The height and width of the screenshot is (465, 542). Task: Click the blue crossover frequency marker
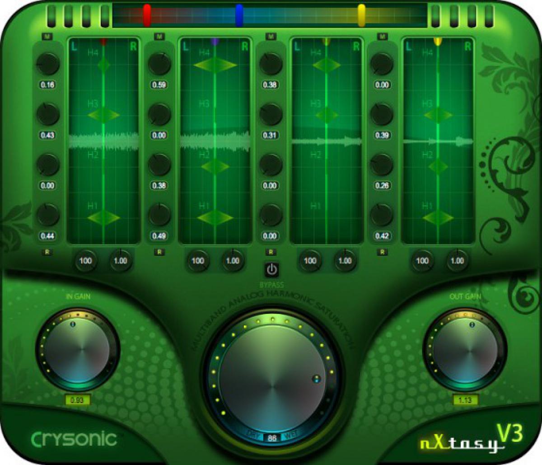pyautogui.click(x=239, y=15)
